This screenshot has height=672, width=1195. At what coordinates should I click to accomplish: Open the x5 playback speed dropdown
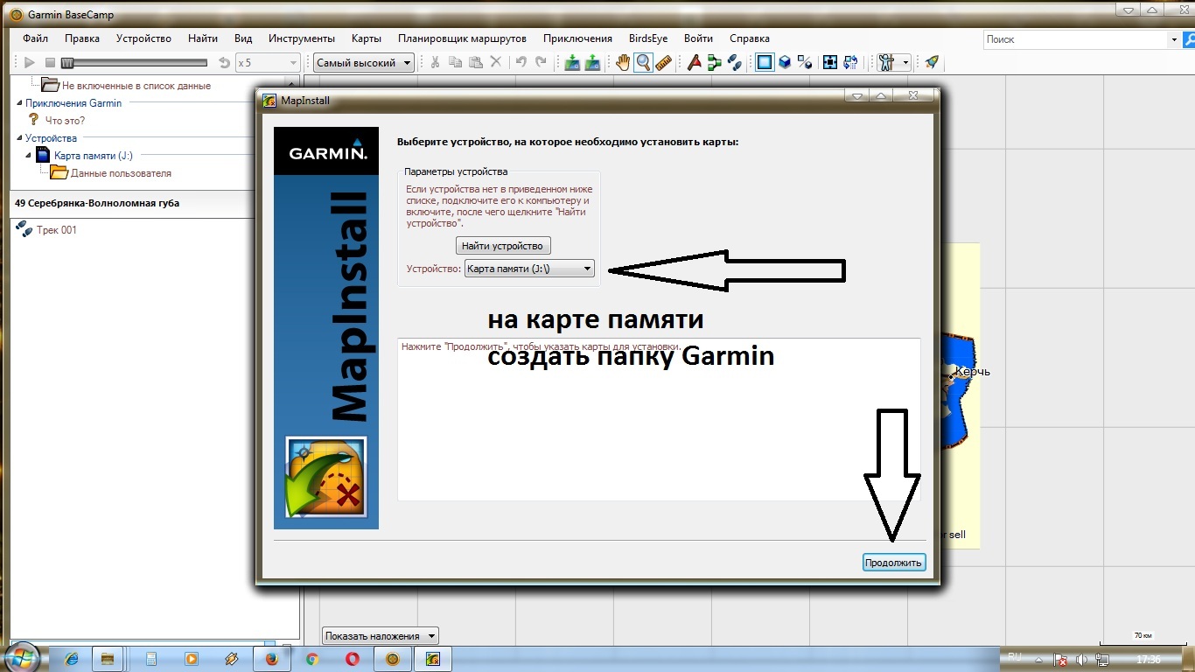pyautogui.click(x=268, y=63)
